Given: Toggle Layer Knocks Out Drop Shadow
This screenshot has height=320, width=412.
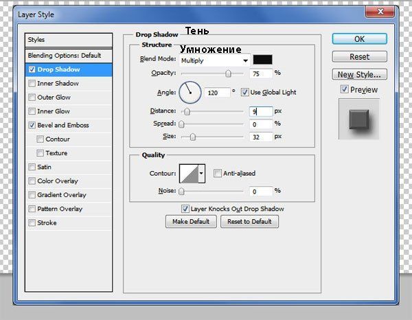Looking at the screenshot, I should pos(185,209).
